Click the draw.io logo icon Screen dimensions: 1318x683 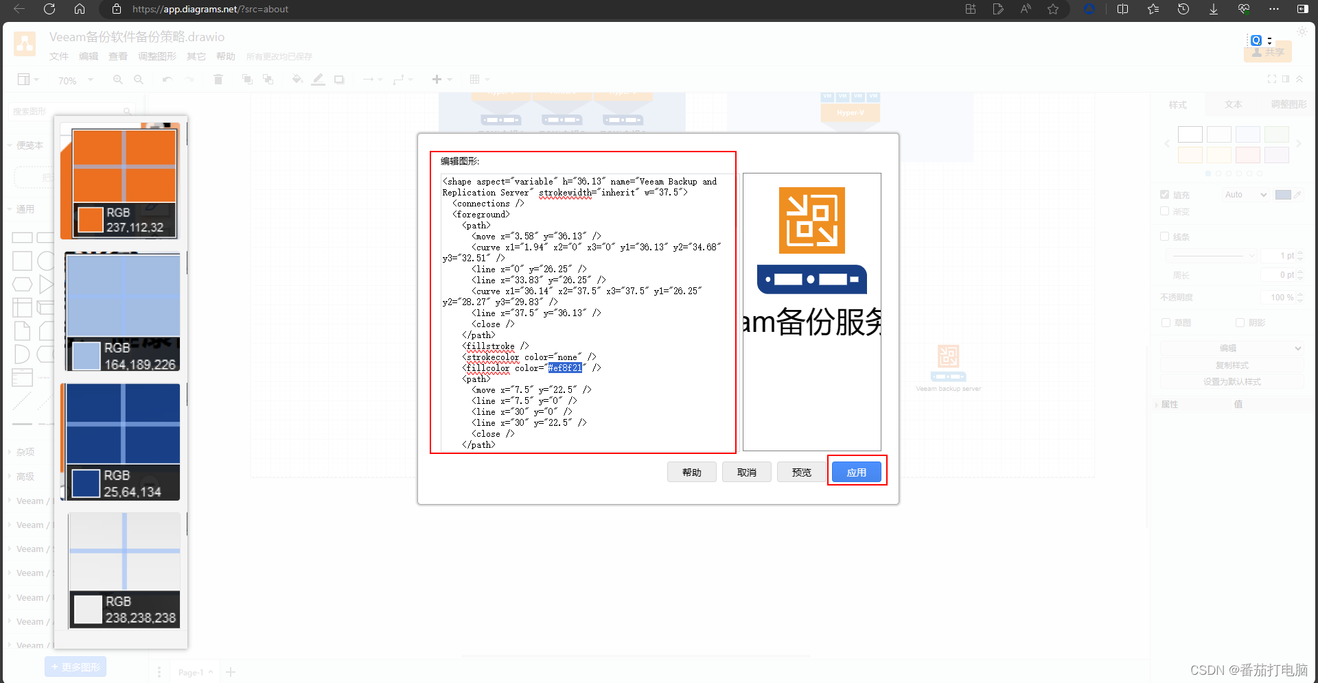click(25, 44)
